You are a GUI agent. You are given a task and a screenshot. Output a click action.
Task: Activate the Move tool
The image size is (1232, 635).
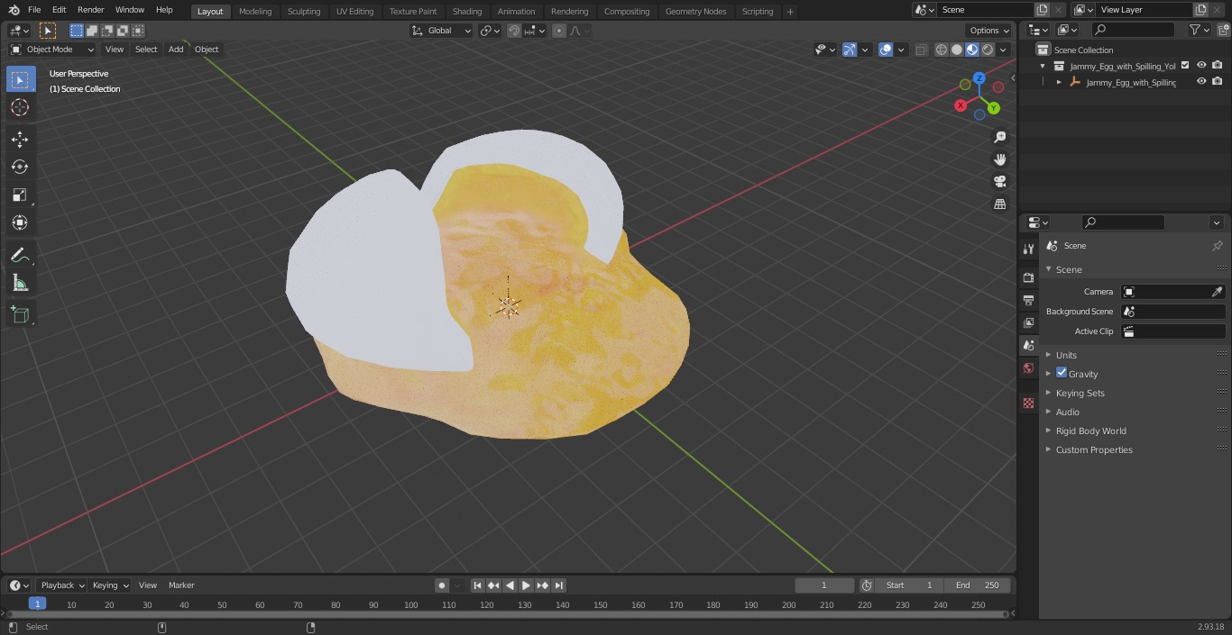click(20, 139)
